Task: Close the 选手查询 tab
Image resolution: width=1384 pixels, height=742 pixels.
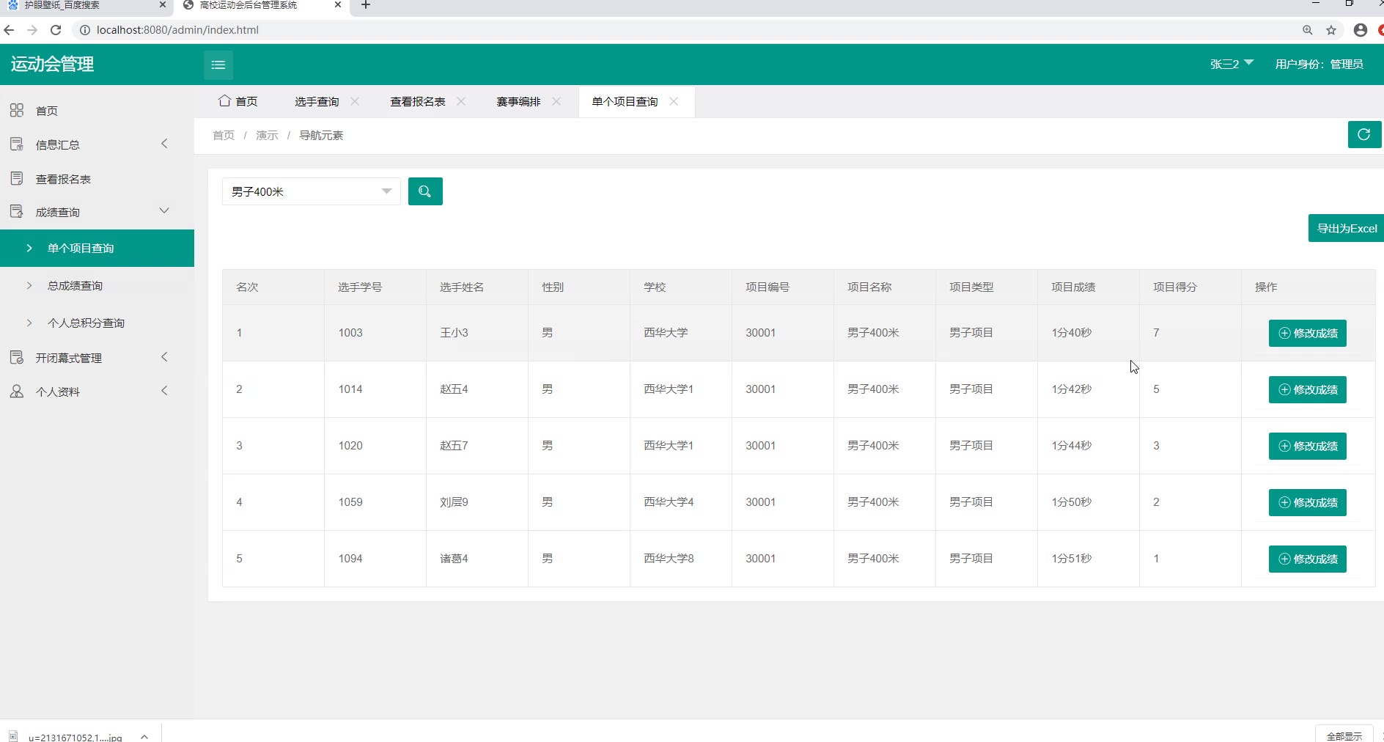Action: [355, 101]
